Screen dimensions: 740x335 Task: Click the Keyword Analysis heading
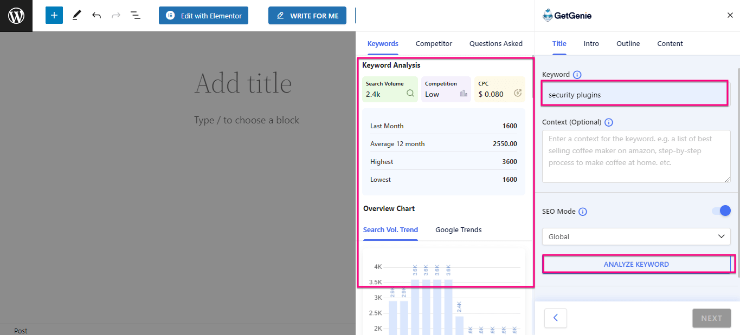coord(391,65)
